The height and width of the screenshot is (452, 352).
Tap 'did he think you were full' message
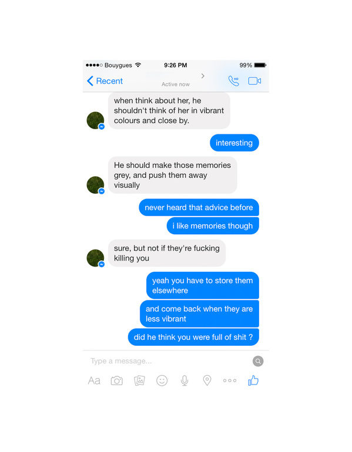coord(193,337)
